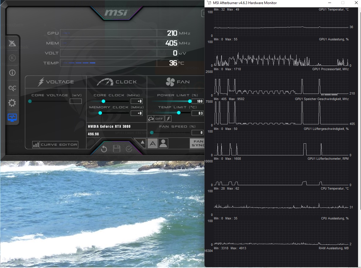This screenshot has width=361, height=268.
Task: Reset settings with the circular arrow icon
Action: 104,149
